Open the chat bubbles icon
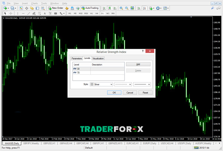The height and width of the screenshot is (151, 223). point(219,8)
